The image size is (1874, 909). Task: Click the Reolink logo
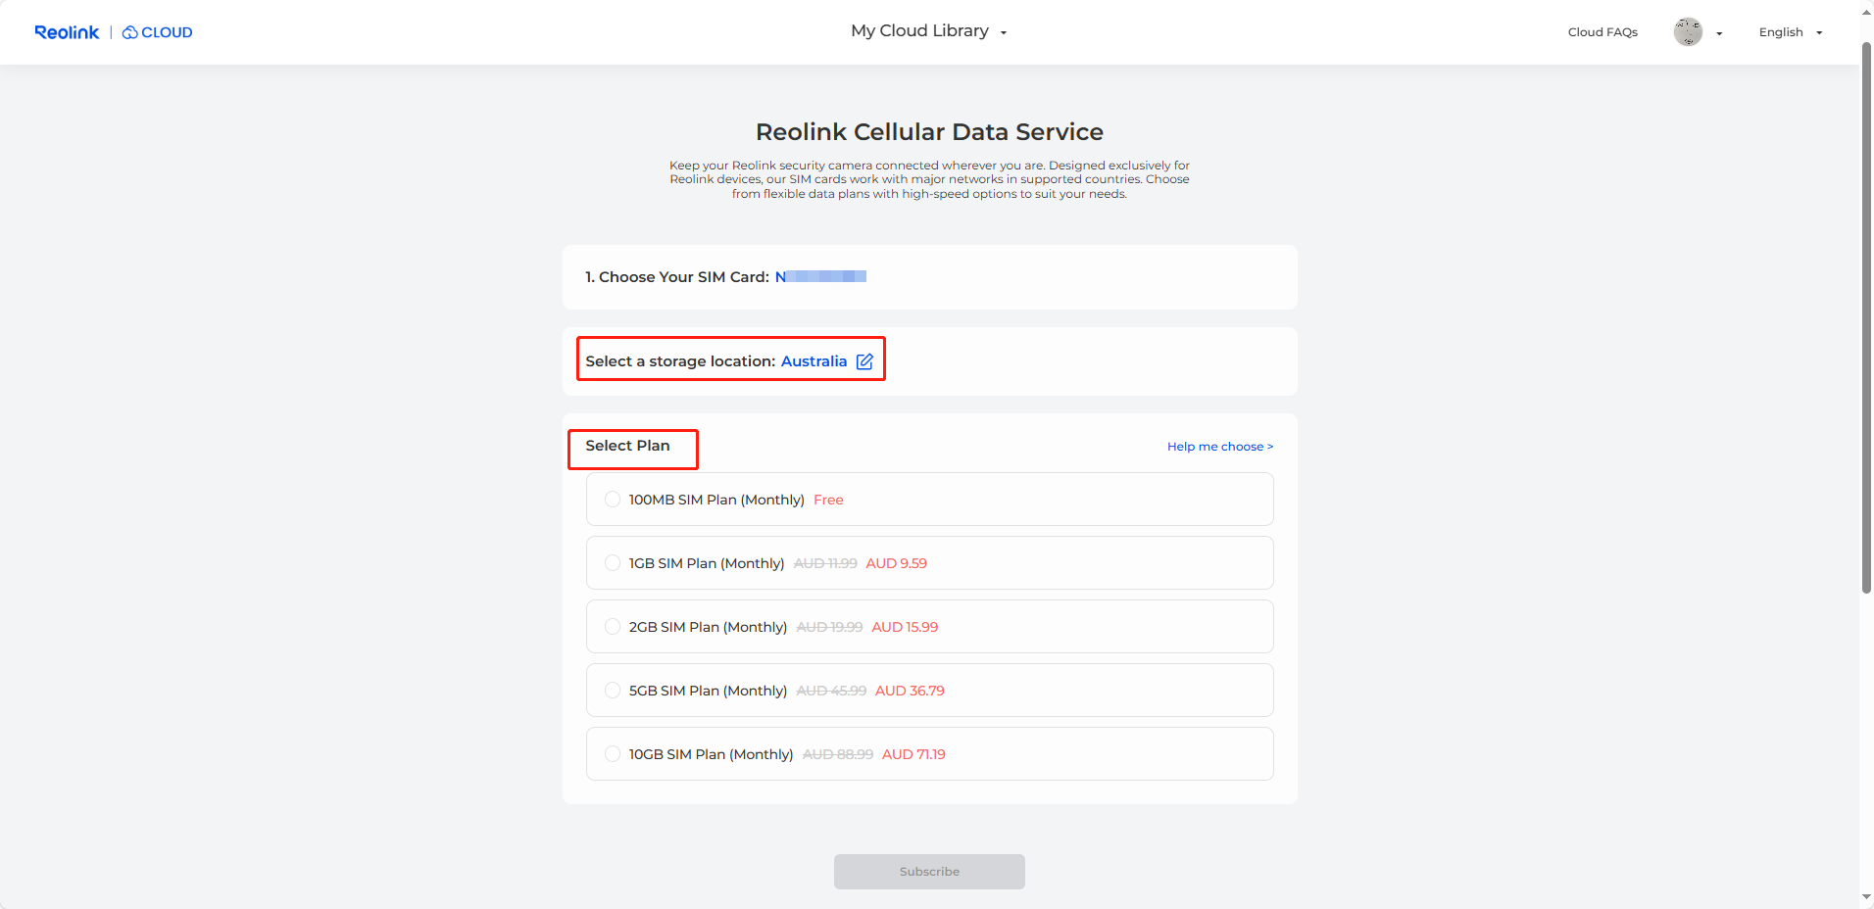(x=67, y=32)
